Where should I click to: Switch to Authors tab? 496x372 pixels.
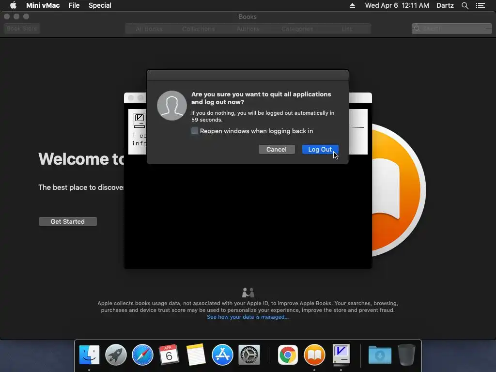click(248, 29)
